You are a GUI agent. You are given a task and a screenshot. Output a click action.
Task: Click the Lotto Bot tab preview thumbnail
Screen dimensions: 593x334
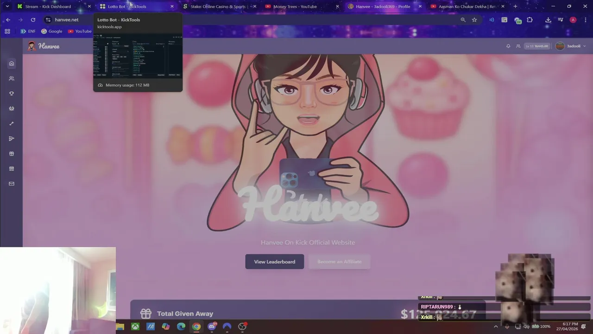click(x=138, y=55)
